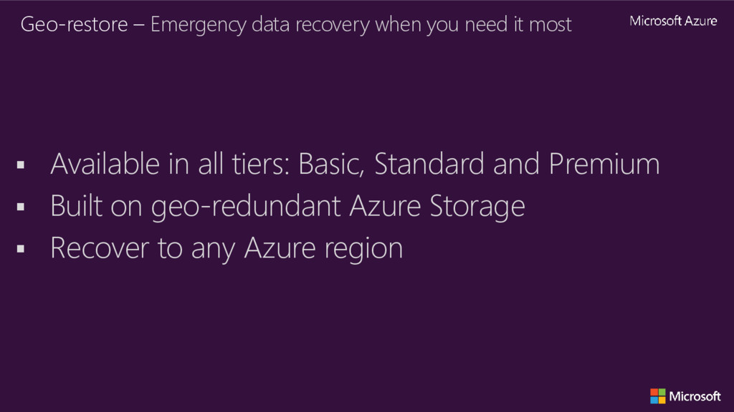Click 'Recover to any' bullet text
The width and height of the screenshot is (734, 412).
pyautogui.click(x=143, y=249)
